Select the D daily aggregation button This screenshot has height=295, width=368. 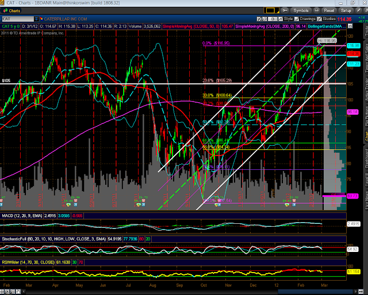pyautogui.click(x=273, y=19)
